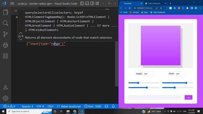Open the Accounts menu in activity bar
The image size is (203, 114).
[5, 87]
